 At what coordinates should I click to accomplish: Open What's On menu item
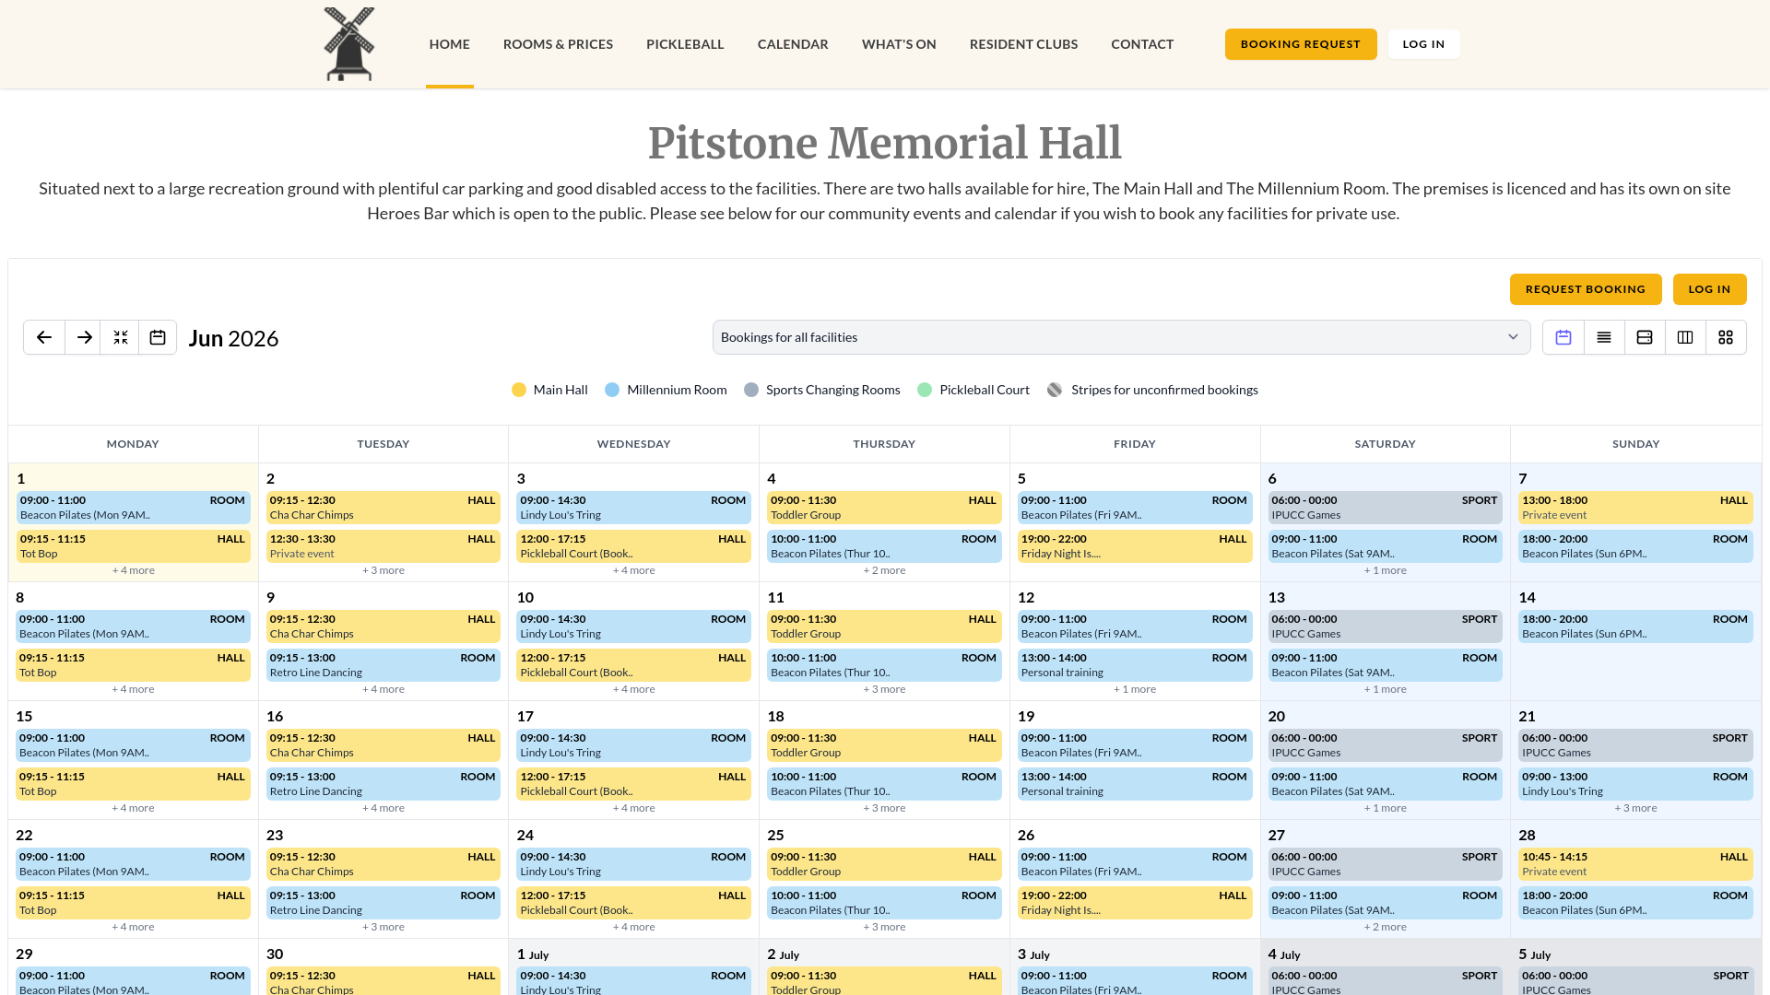(899, 44)
